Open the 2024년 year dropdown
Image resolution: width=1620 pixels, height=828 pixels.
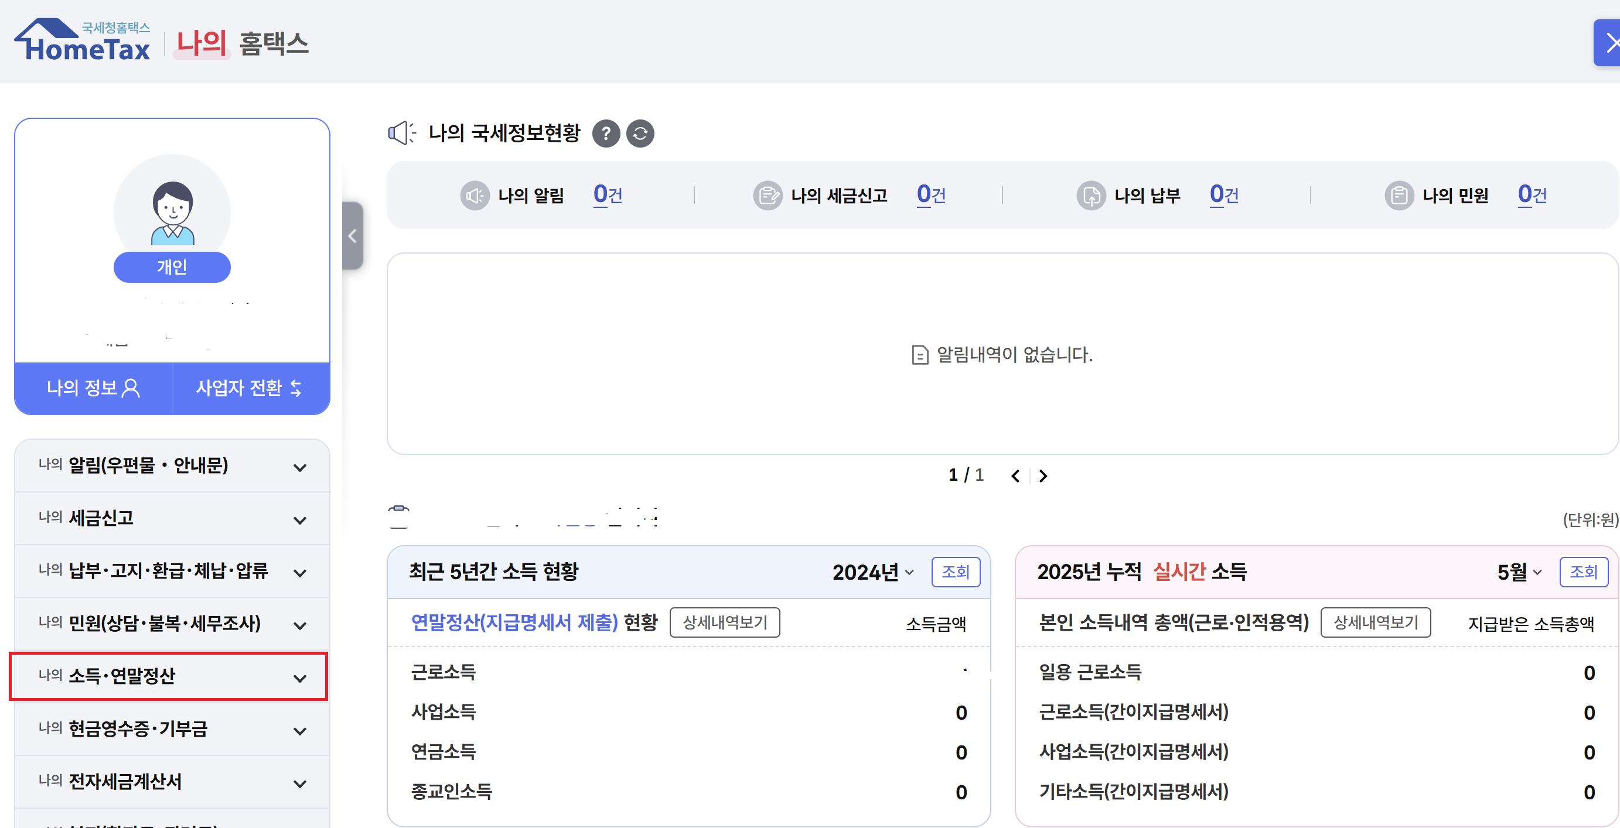pyautogui.click(x=872, y=572)
